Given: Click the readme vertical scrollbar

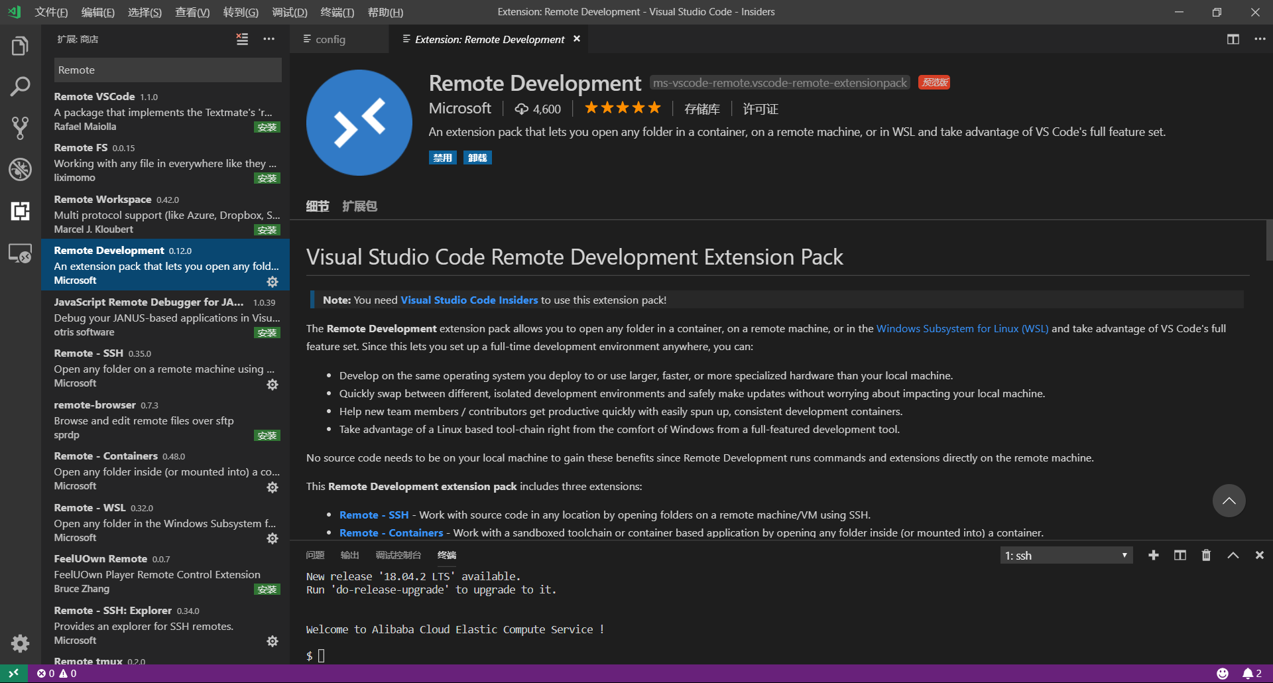Looking at the screenshot, I should pos(1269,240).
